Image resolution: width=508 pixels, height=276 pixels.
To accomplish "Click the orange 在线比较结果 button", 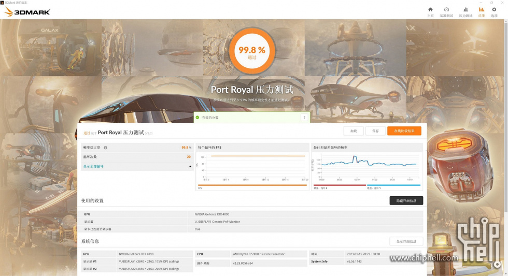I will pyautogui.click(x=404, y=131).
